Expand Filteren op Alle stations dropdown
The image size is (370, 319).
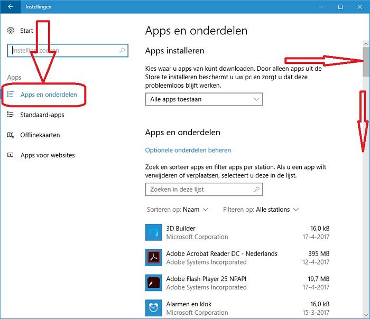tap(261, 210)
